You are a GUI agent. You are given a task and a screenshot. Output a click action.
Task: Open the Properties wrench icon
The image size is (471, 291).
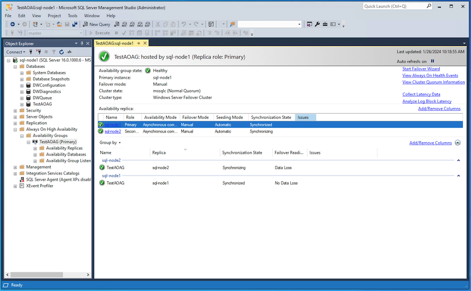coord(317,24)
